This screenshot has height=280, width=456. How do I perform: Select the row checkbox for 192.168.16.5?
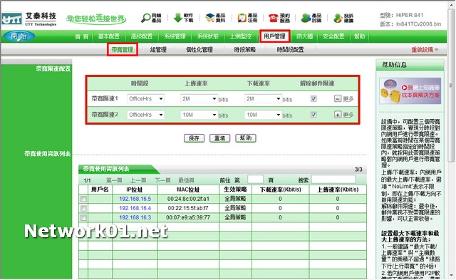[x=83, y=199]
